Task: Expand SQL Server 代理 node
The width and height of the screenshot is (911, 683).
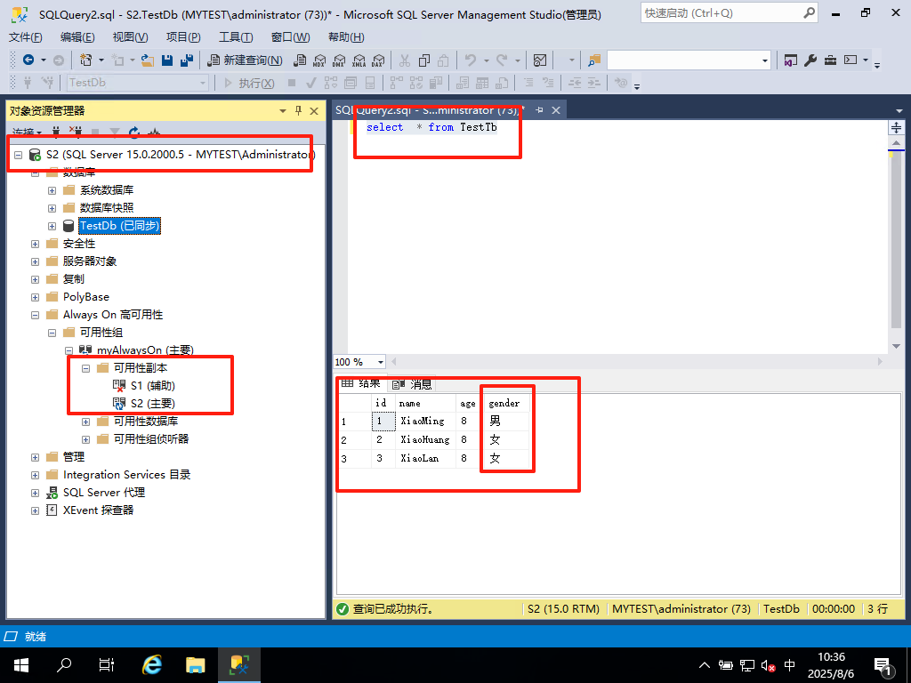Action: point(35,493)
